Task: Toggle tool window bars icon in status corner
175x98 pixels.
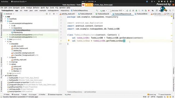Action: tap(1, 97)
